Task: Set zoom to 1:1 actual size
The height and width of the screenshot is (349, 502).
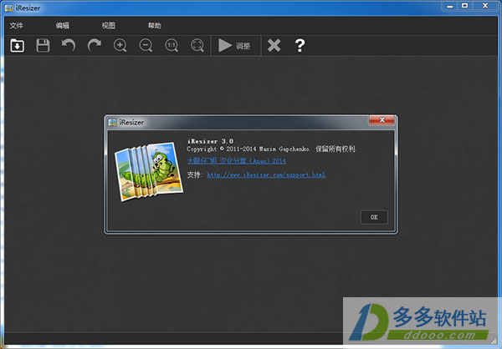Action: pyautogui.click(x=172, y=45)
